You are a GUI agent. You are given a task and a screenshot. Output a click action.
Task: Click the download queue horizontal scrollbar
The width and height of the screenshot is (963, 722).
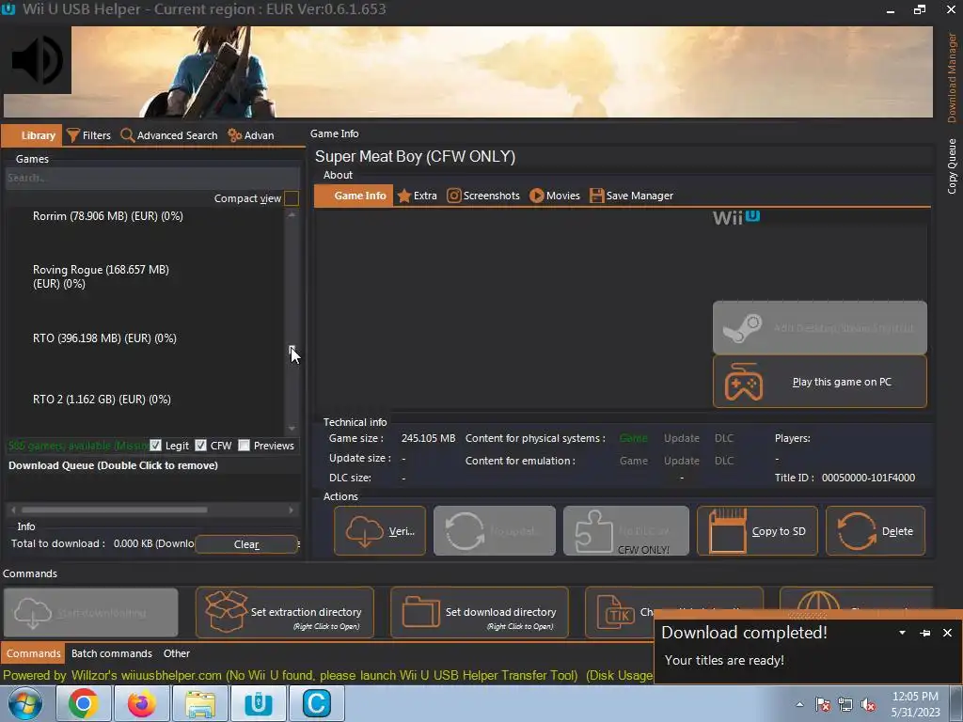pyautogui.click(x=115, y=510)
